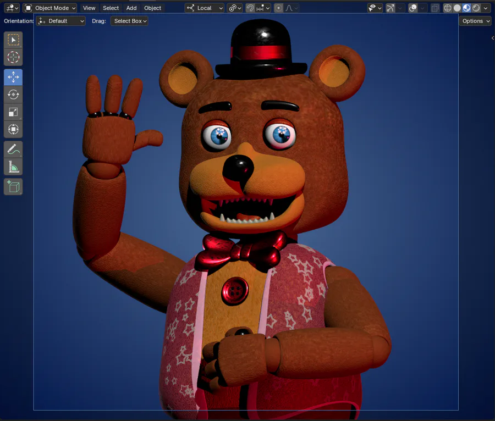Choose the Add Cube tool

coord(13,187)
